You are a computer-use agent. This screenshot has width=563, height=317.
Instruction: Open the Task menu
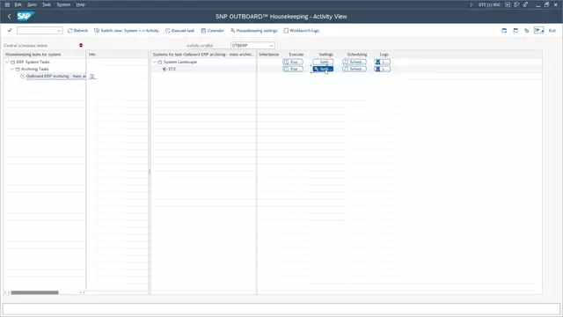tap(47, 4)
